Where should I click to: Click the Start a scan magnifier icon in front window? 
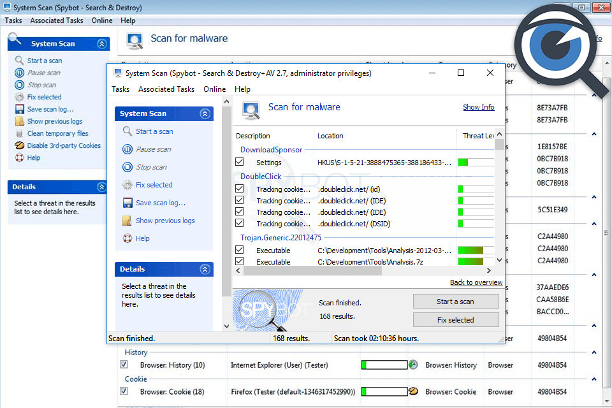(x=127, y=131)
